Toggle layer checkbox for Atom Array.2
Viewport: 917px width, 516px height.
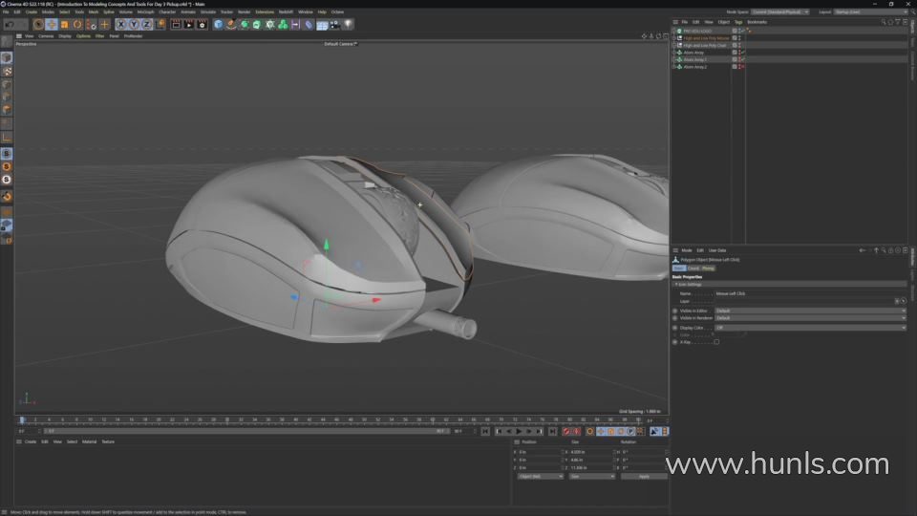(x=734, y=67)
